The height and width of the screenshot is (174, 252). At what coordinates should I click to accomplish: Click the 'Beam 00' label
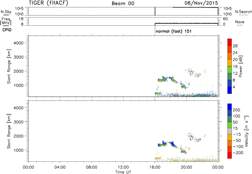[123, 3]
